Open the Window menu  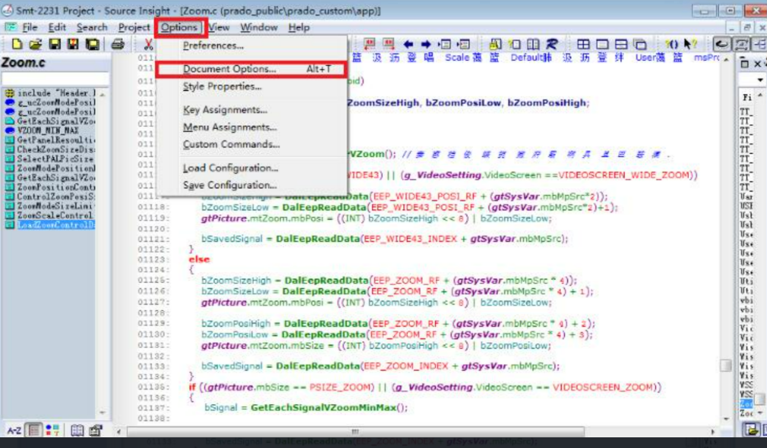tap(259, 27)
